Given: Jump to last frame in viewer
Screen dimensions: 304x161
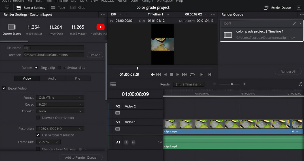Looking at the screenshot, I should 184,74.
